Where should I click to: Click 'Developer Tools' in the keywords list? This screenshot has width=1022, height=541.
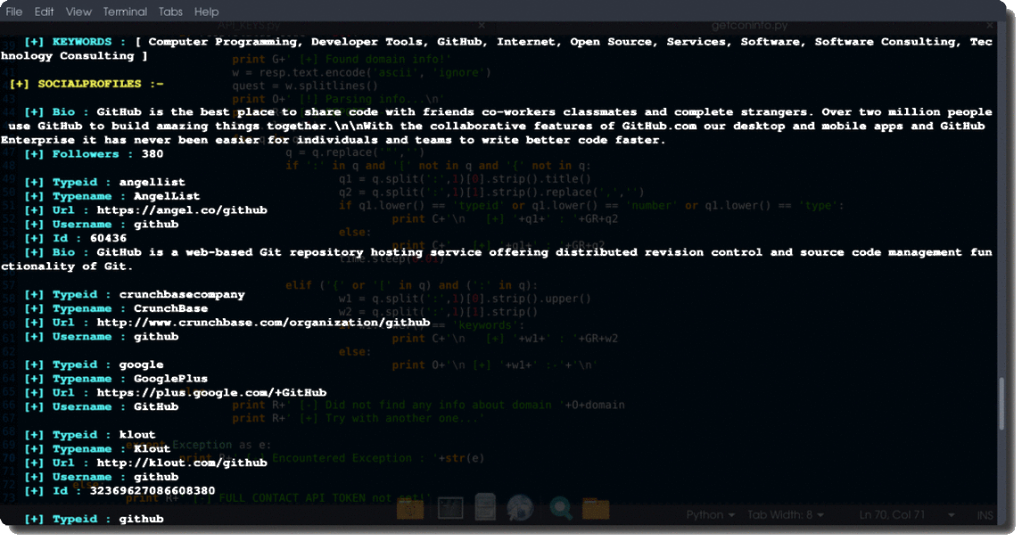coord(367,42)
